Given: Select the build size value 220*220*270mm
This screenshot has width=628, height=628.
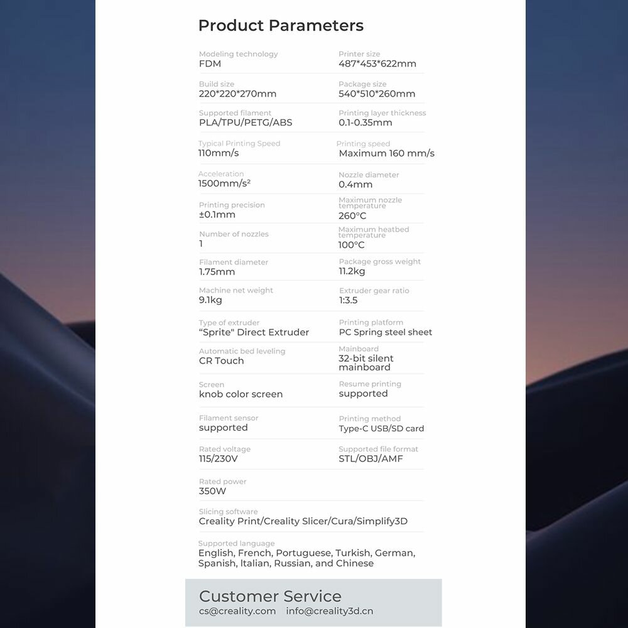Looking at the screenshot, I should (237, 94).
